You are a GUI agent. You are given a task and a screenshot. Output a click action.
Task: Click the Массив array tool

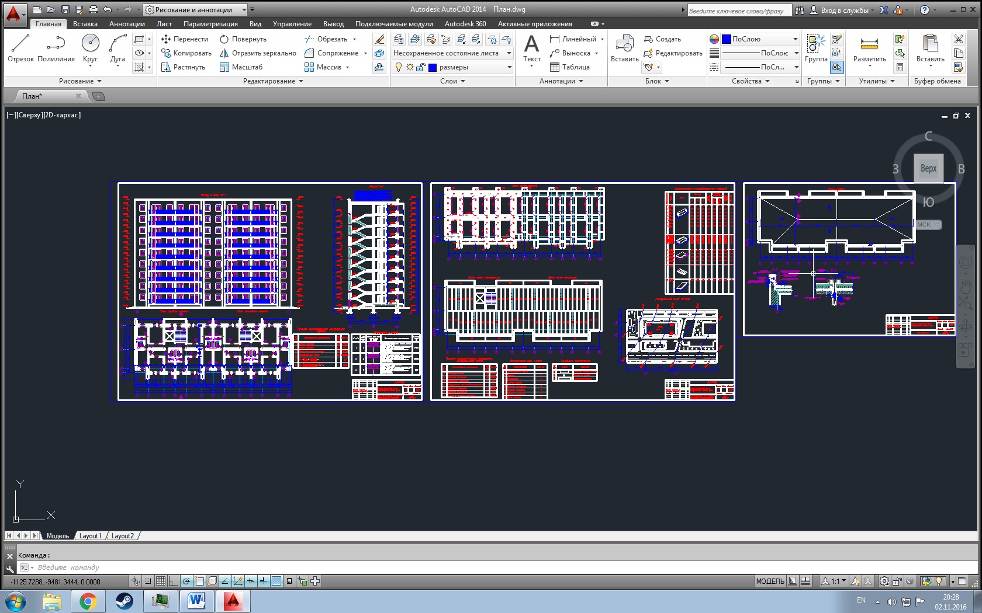coord(323,67)
